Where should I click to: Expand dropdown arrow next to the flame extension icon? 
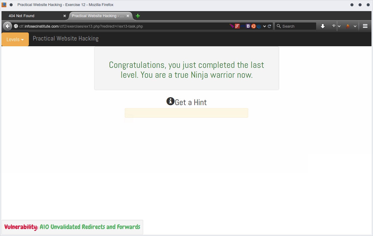pyautogui.click(x=355, y=26)
